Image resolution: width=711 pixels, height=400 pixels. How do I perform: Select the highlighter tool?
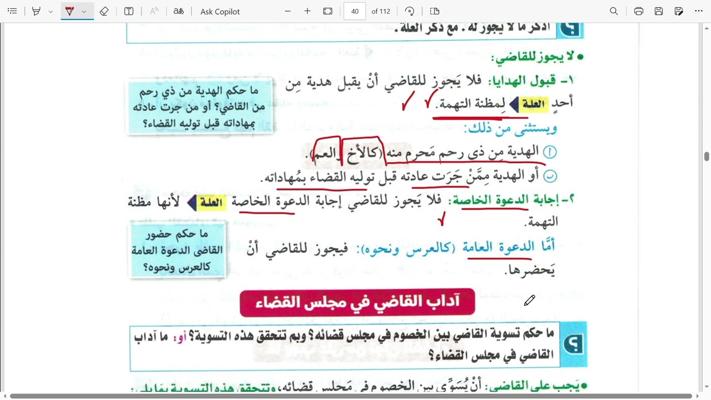tap(37, 11)
